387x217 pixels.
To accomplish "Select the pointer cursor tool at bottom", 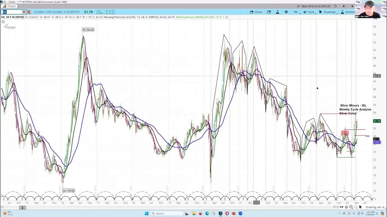I will (x=360, y=207).
